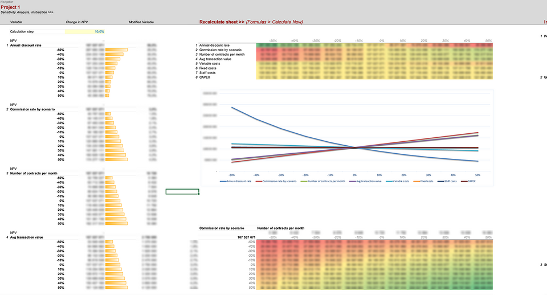Image resolution: width=547 pixels, height=295 pixels.
Task: Click the Navigation link at top left
Action: tap(6, 2)
